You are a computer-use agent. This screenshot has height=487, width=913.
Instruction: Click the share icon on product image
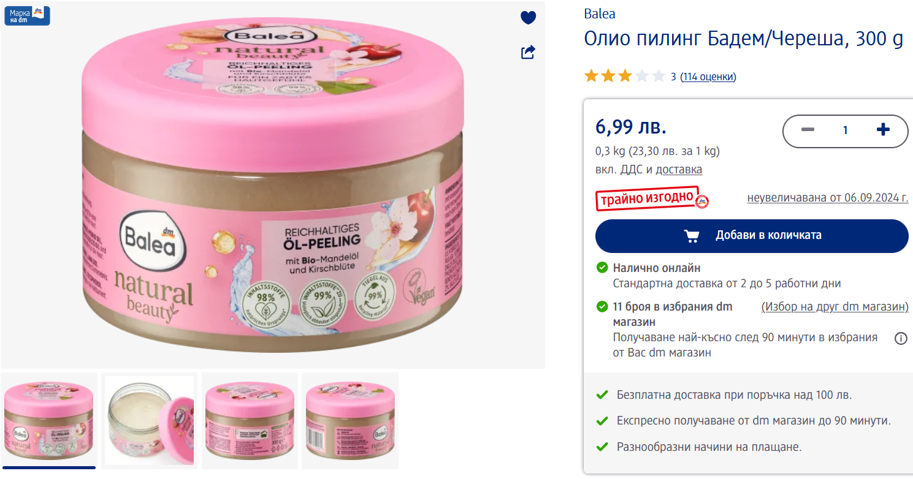click(x=528, y=52)
